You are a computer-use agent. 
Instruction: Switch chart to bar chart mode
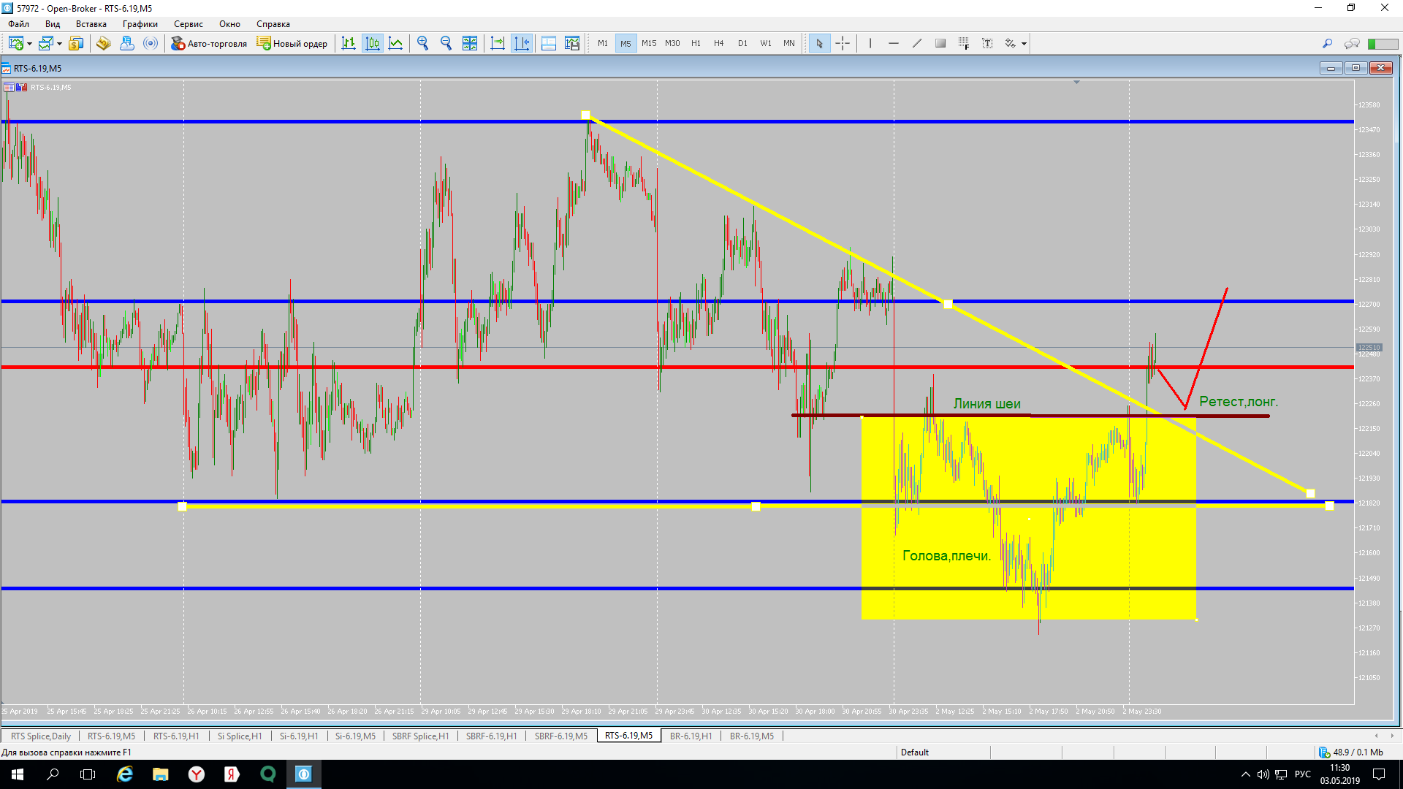coord(349,44)
